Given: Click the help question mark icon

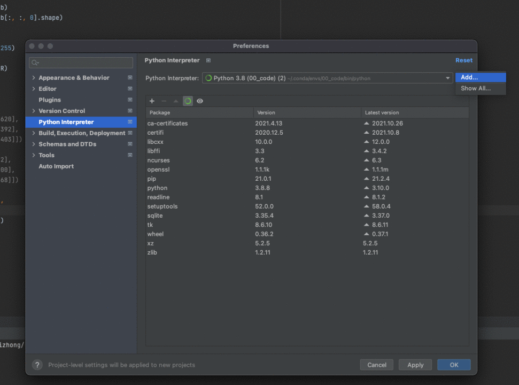Looking at the screenshot, I should click(x=37, y=365).
